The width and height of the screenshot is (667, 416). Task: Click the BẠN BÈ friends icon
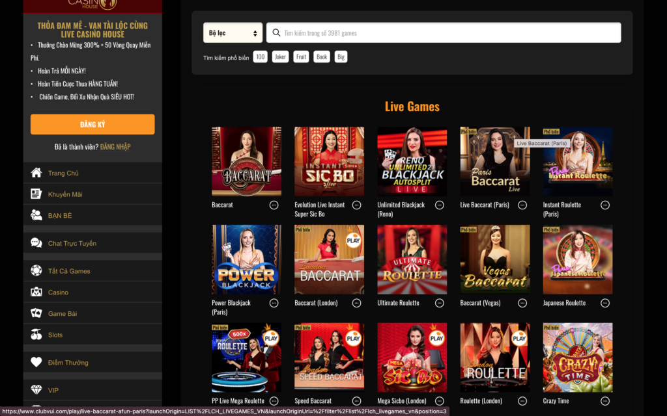click(x=36, y=215)
